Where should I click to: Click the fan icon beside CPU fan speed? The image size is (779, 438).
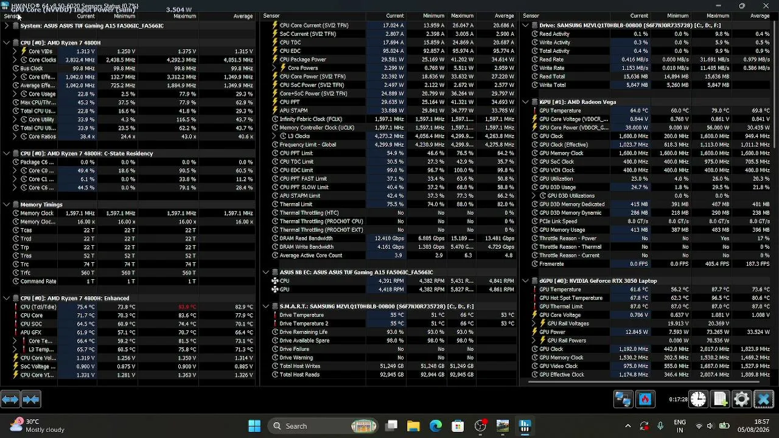pyautogui.click(x=275, y=281)
